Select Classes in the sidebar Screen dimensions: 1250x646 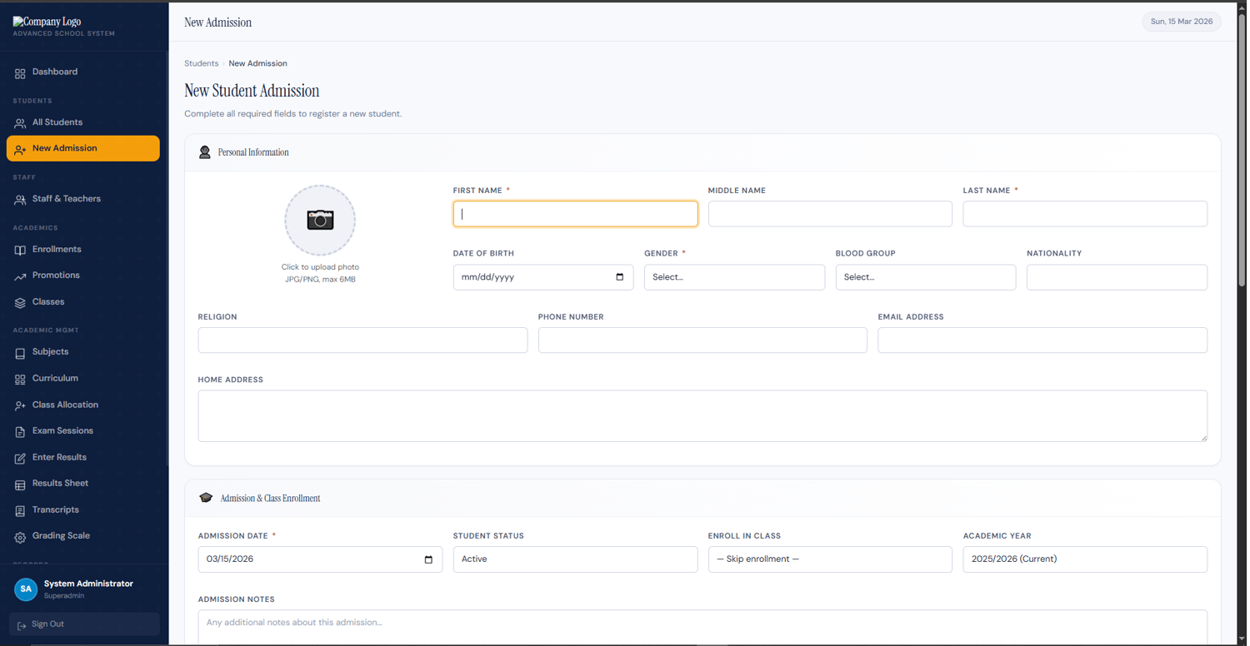click(83, 302)
